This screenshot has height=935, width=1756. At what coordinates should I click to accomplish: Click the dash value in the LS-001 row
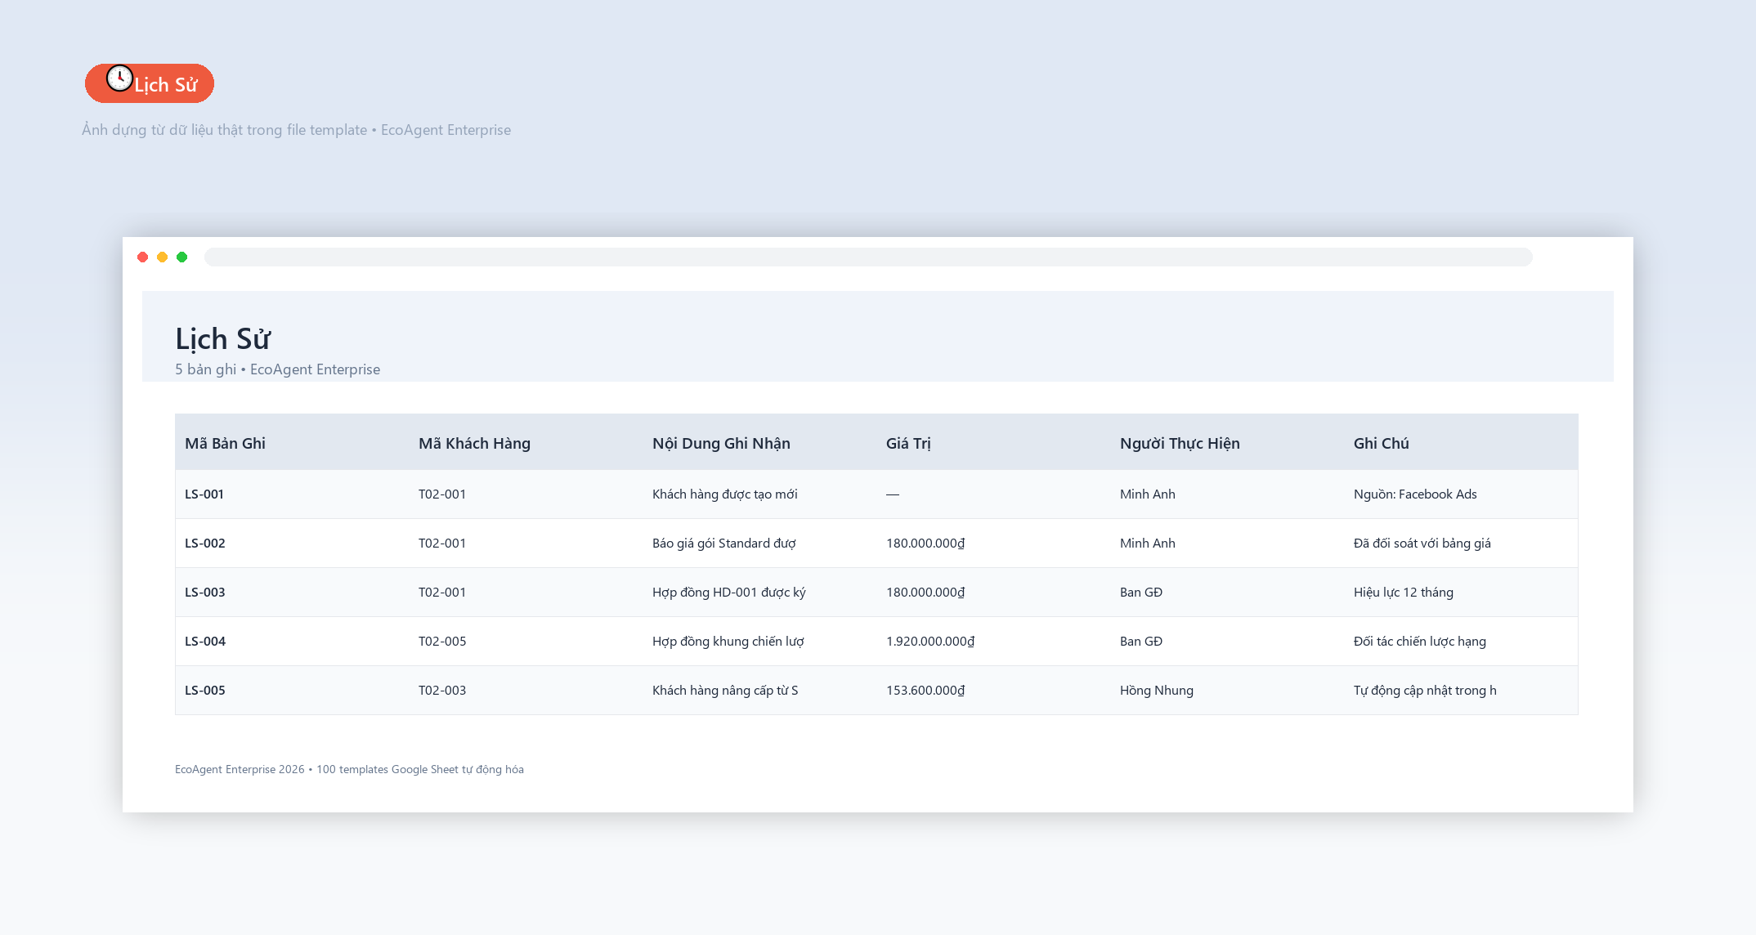pyautogui.click(x=893, y=494)
